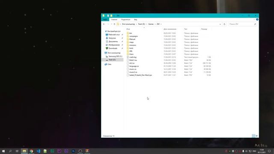Open Сеть in sidebar
Screen dimensions: 274x154
108,64
